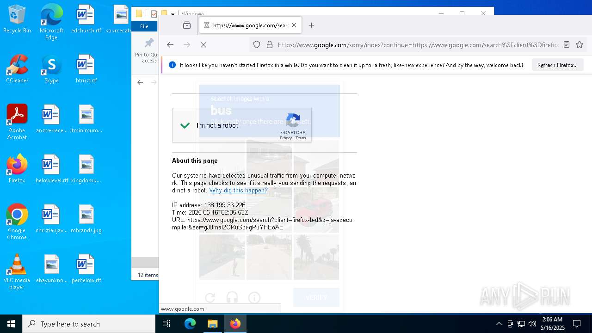592x333 pixels.
Task: Open captcha help info icon
Action: click(254, 297)
